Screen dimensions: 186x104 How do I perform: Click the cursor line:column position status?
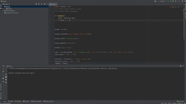coord(162,103)
